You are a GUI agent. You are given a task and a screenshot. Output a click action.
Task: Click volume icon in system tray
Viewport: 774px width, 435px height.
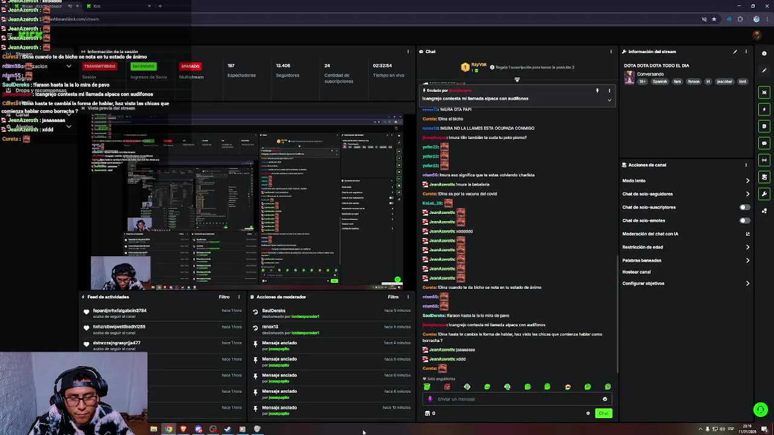(722, 430)
